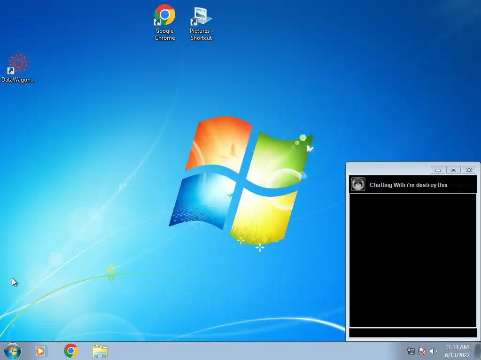
Task: Close the chat window
Action: (x=469, y=170)
